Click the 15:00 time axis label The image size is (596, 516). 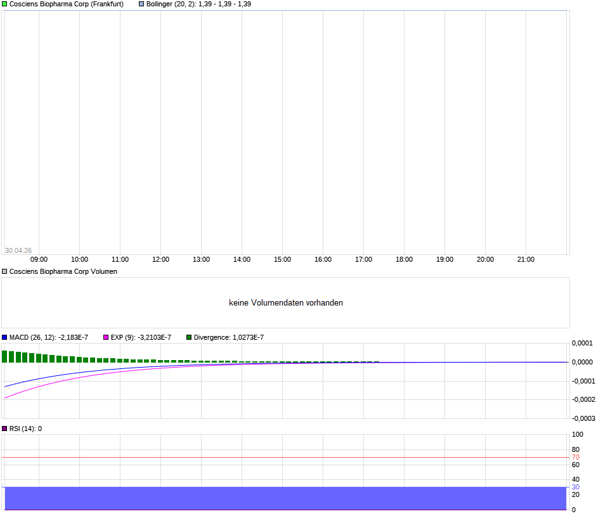click(282, 259)
